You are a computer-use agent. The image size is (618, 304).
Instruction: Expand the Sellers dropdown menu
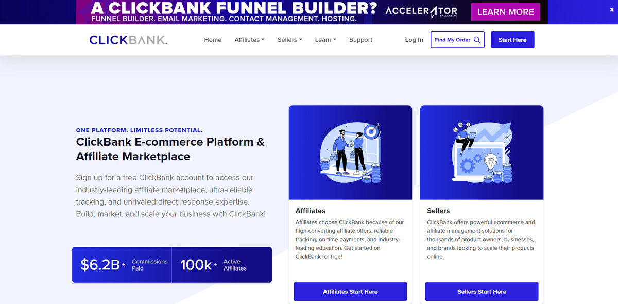tap(289, 40)
